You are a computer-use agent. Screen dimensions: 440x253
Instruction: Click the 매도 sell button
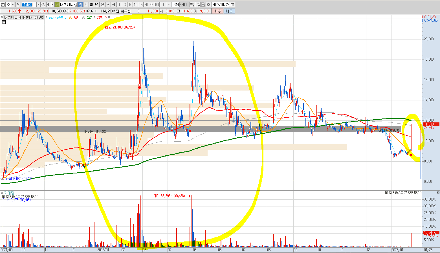click(x=229, y=11)
